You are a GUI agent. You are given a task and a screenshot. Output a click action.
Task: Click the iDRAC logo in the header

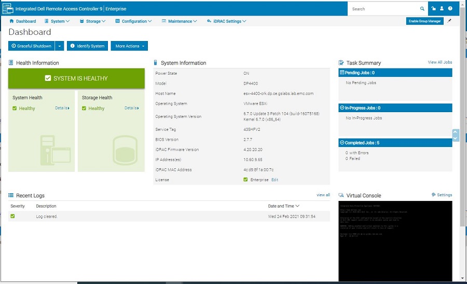click(8, 9)
